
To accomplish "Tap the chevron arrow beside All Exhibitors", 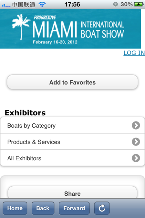I will tap(136, 158).
